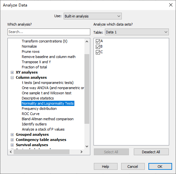The width and height of the screenshot is (176, 174).
Task: Expand the XY analyses group
Action: point(12,72)
